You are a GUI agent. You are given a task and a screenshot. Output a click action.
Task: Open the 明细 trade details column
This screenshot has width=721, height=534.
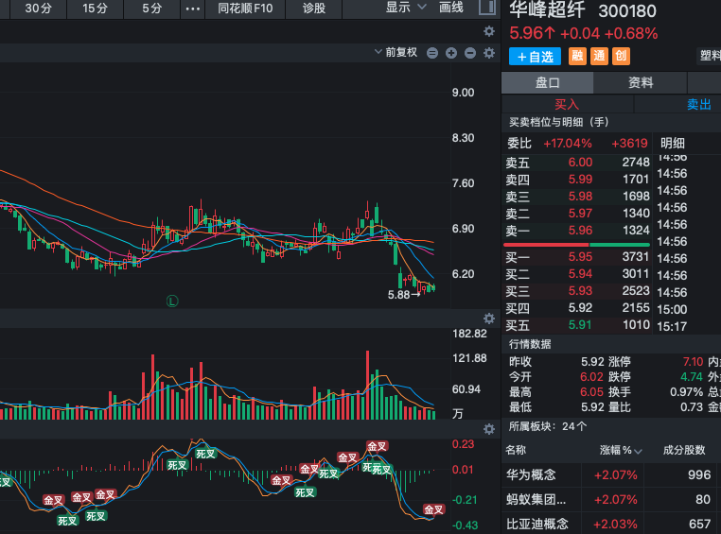[x=673, y=144]
